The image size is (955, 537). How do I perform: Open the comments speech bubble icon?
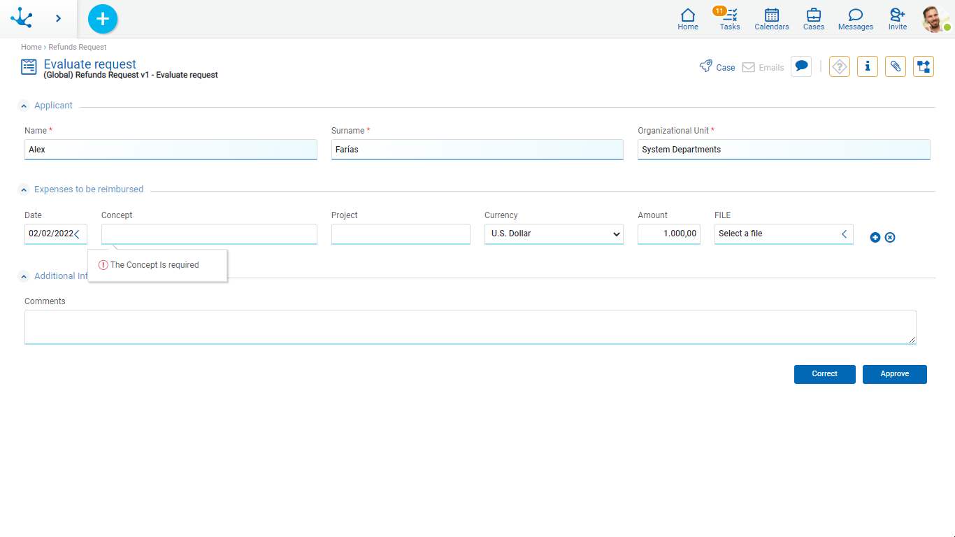(801, 66)
